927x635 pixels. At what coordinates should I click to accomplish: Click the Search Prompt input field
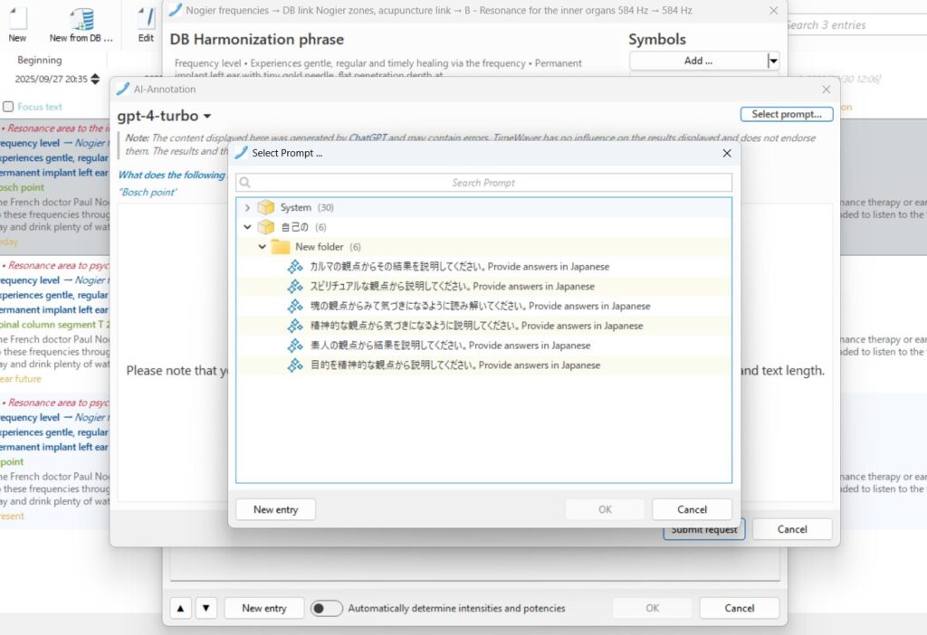tap(483, 183)
